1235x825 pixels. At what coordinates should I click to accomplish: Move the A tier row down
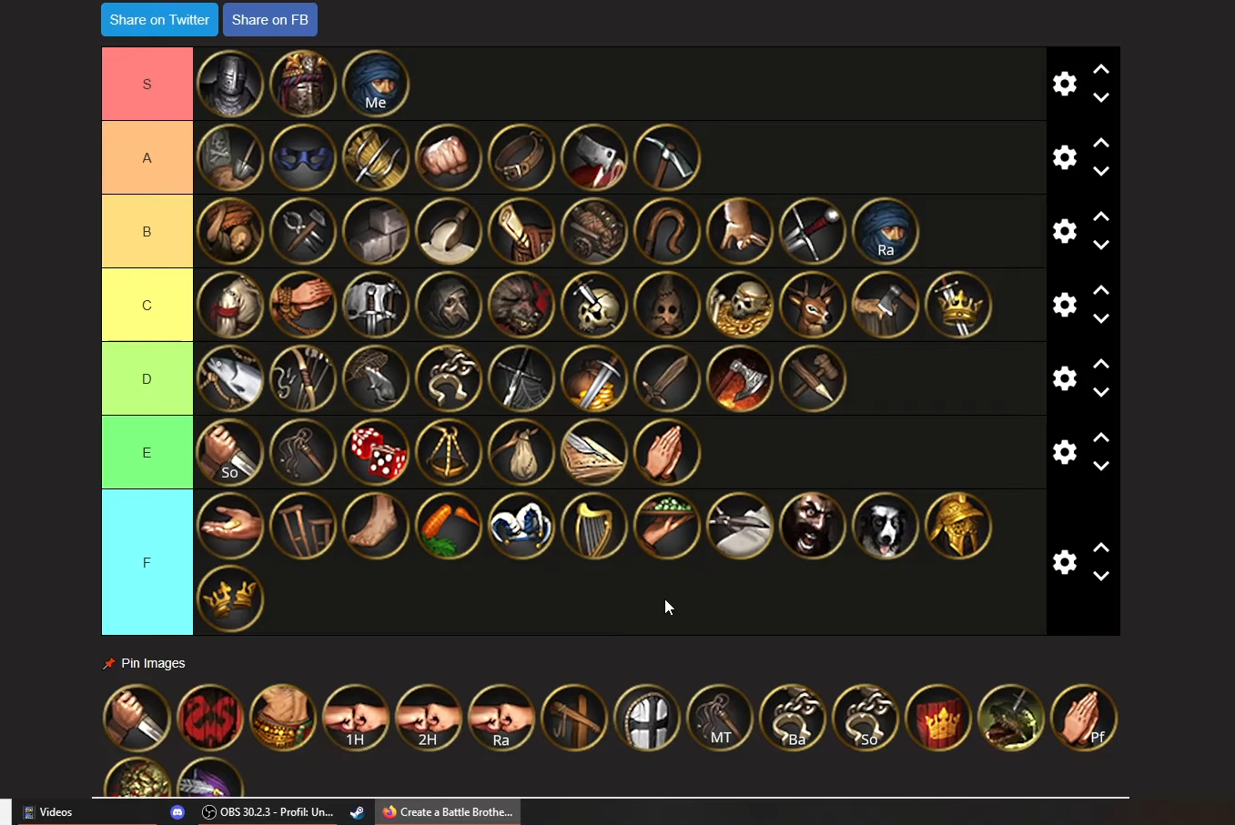1101,172
